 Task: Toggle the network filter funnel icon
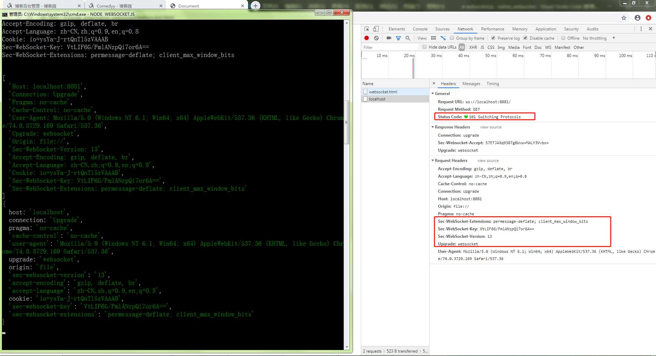tap(398, 38)
